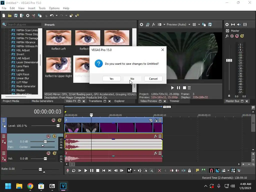Viewport: 256px width, 192px height.
Task: Toggle Mute on audio track 2
Action: click(48, 136)
